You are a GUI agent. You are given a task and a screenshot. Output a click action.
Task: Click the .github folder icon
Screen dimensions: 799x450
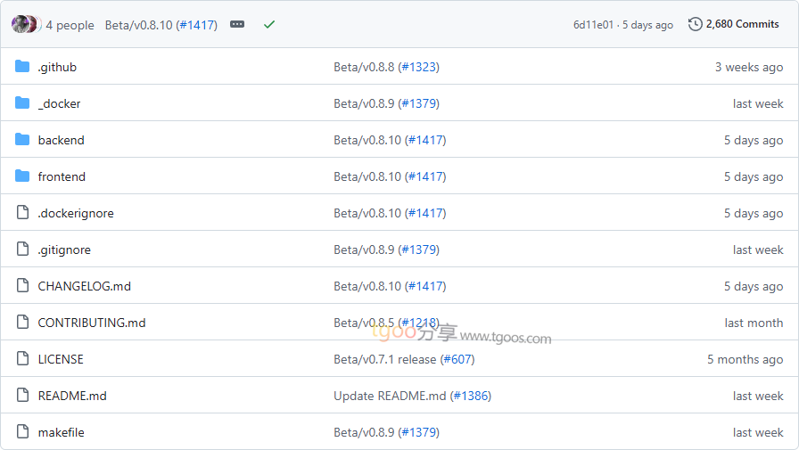(22, 67)
